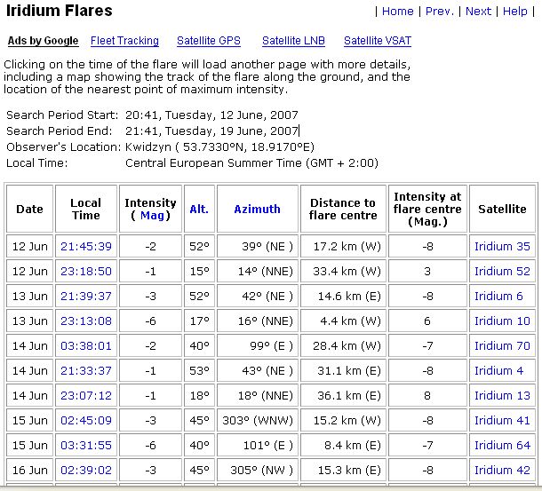Open the Home navigation link

(x=397, y=12)
